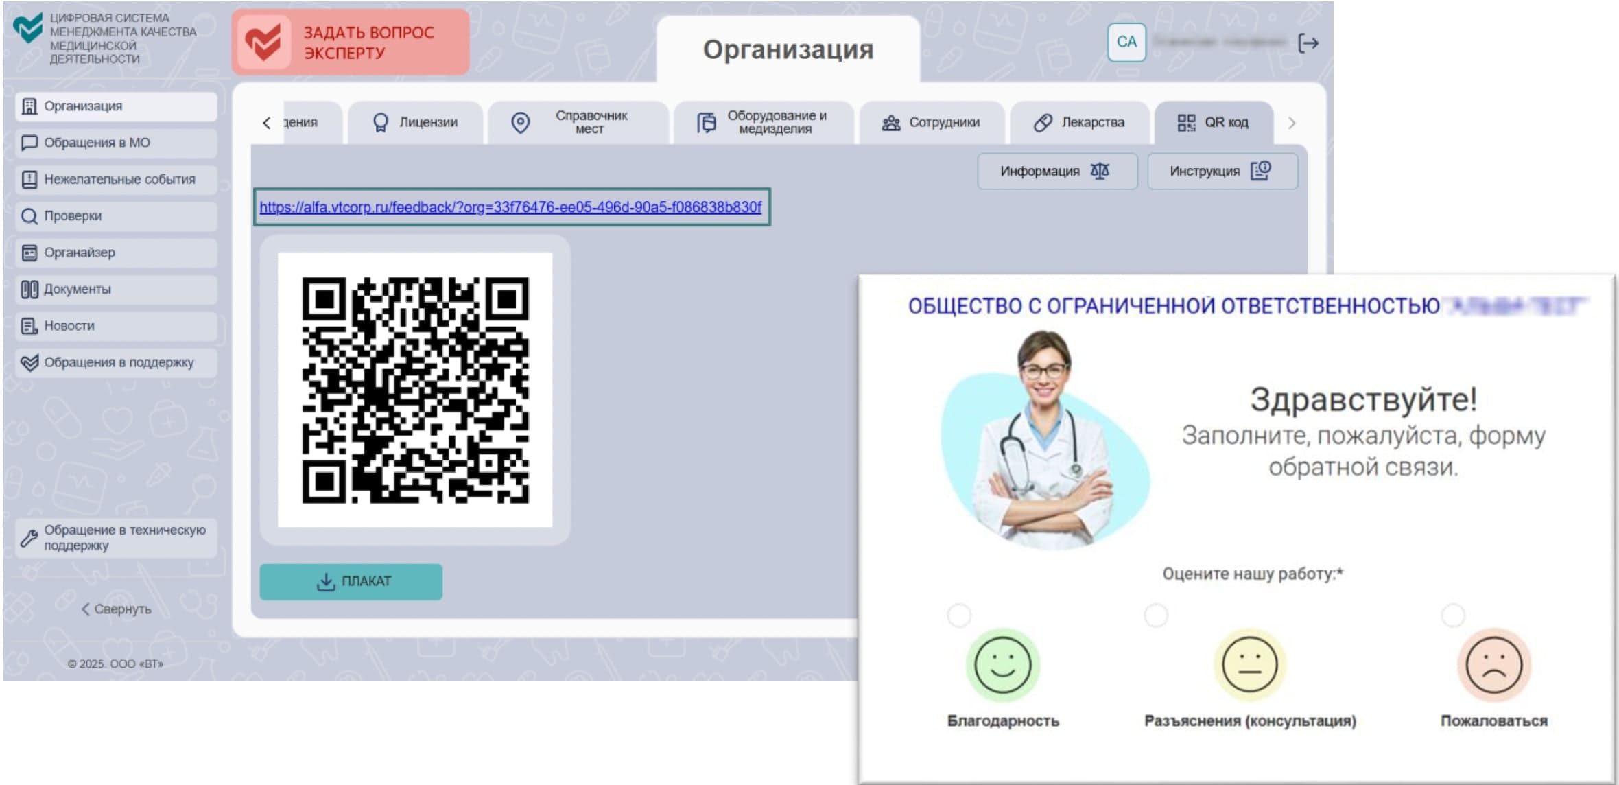Image resolution: width=1619 pixels, height=785 pixels.
Task: Click the wrench icon for technical support
Action: pos(29,538)
